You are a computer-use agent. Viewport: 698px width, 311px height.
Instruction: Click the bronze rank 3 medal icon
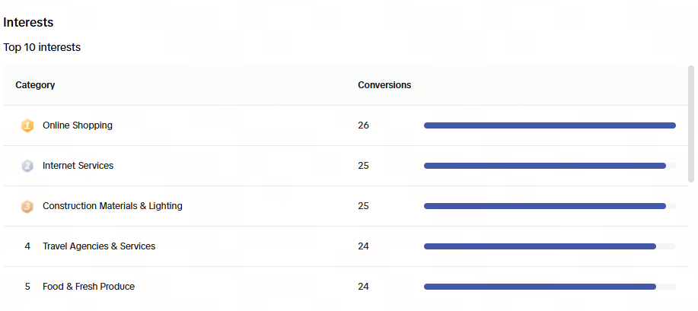[27, 206]
